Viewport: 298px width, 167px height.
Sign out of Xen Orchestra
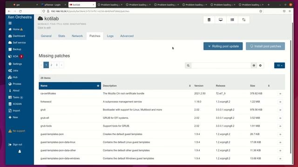point(15,144)
